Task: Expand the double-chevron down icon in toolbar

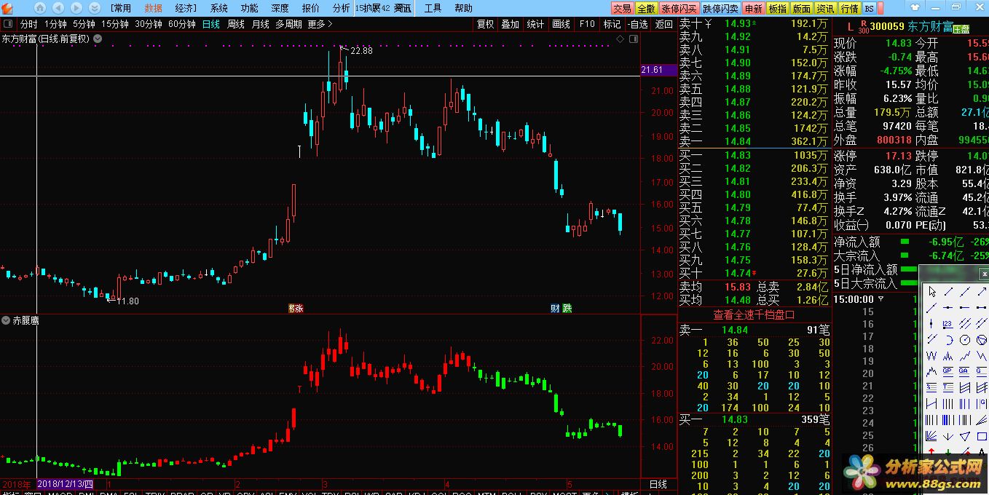Action: [x=93, y=8]
